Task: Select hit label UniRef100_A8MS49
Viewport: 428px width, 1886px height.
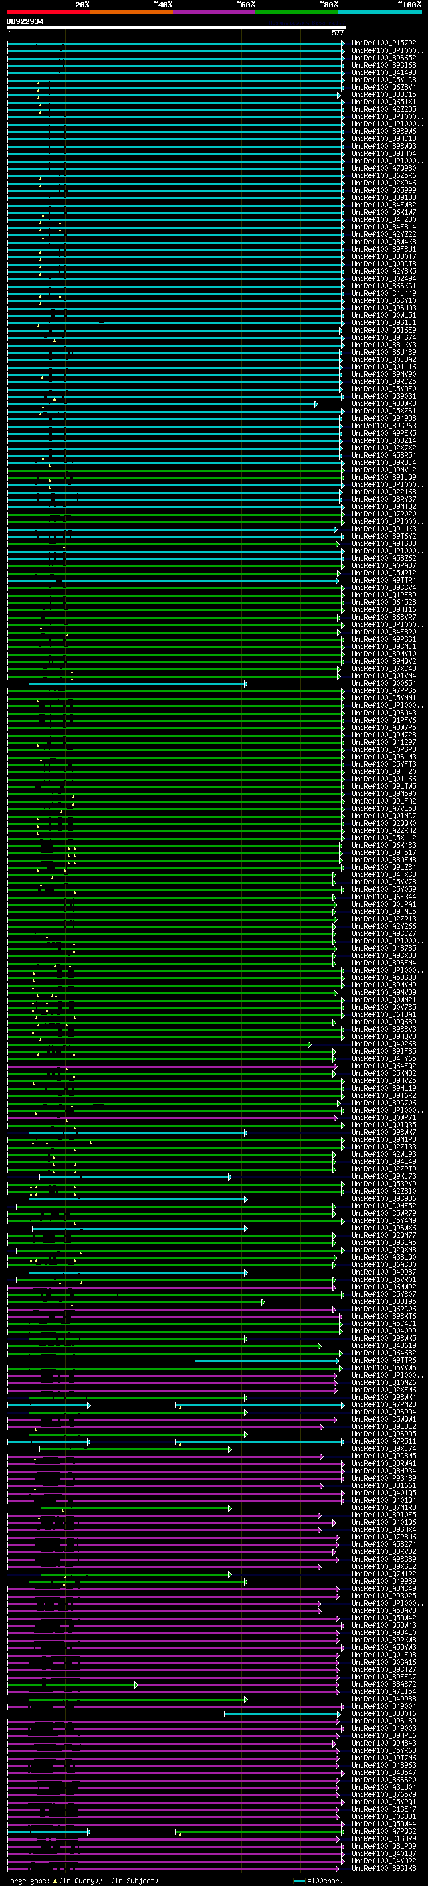Action: coord(384,1589)
